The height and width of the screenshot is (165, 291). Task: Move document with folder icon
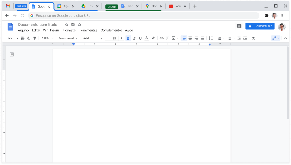tap(73, 25)
